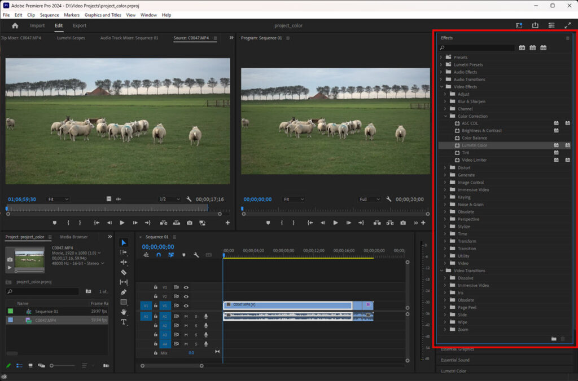Select the Type tool
The height and width of the screenshot is (381, 578).
pos(124,322)
